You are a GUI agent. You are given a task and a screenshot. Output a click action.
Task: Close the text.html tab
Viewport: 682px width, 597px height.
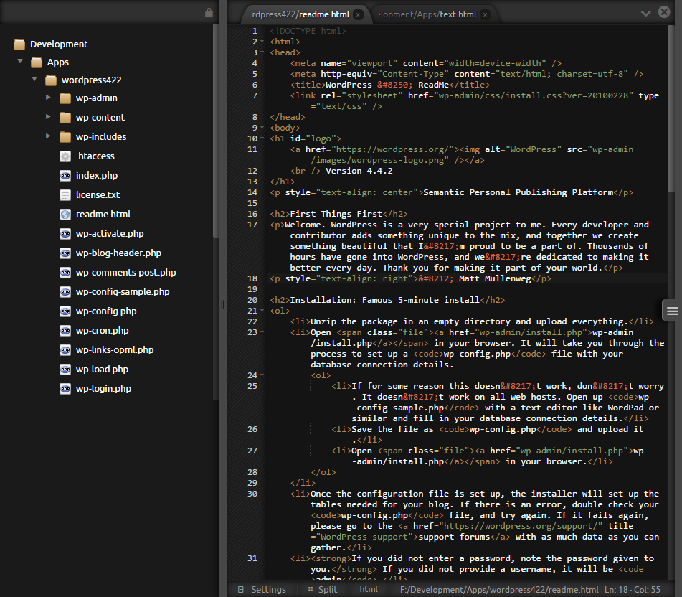pyautogui.click(x=486, y=14)
